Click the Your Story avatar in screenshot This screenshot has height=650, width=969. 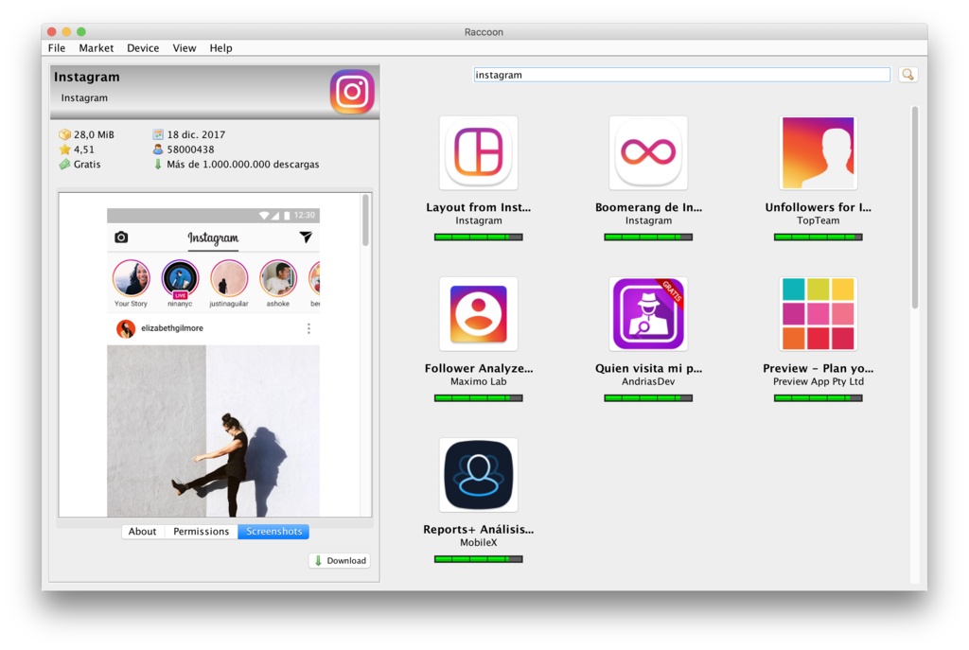(x=131, y=279)
